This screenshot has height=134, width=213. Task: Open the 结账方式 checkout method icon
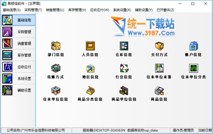coord(56,68)
